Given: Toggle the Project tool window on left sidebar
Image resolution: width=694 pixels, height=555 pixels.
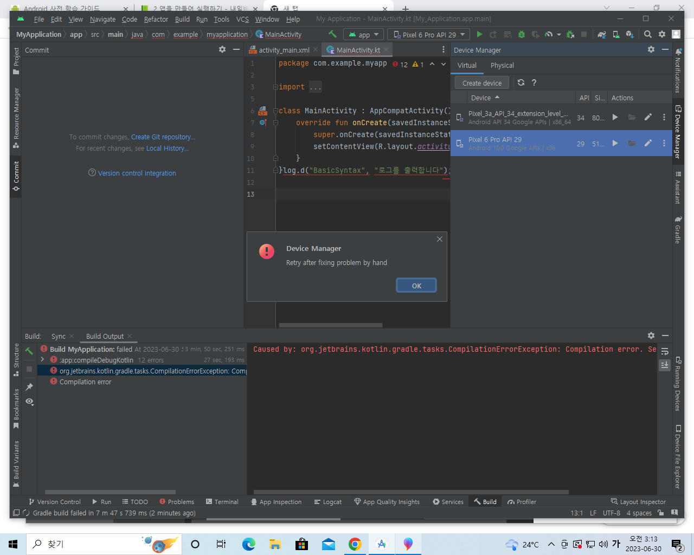Looking at the screenshot, I should click(16, 61).
